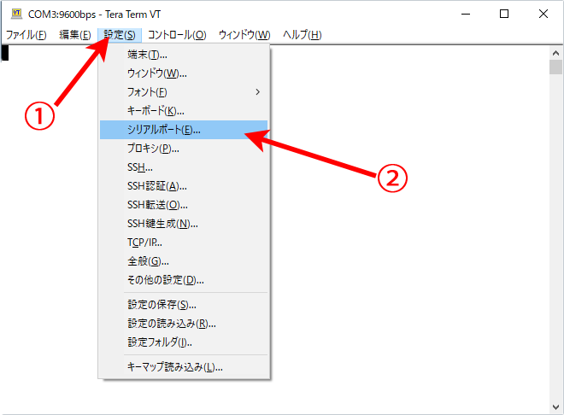Select シリアルポート(E)... menu item
The width and height of the screenshot is (564, 415).
163,130
